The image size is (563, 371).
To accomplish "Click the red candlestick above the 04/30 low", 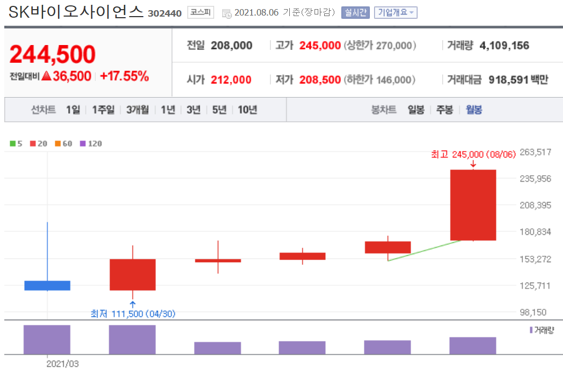I will click(x=133, y=274).
